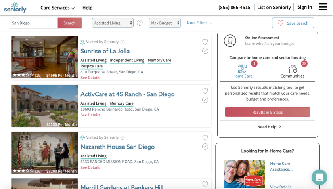Open Nazareth House San Diego listing title
Viewport: 333px width, 189px height.
[117, 147]
